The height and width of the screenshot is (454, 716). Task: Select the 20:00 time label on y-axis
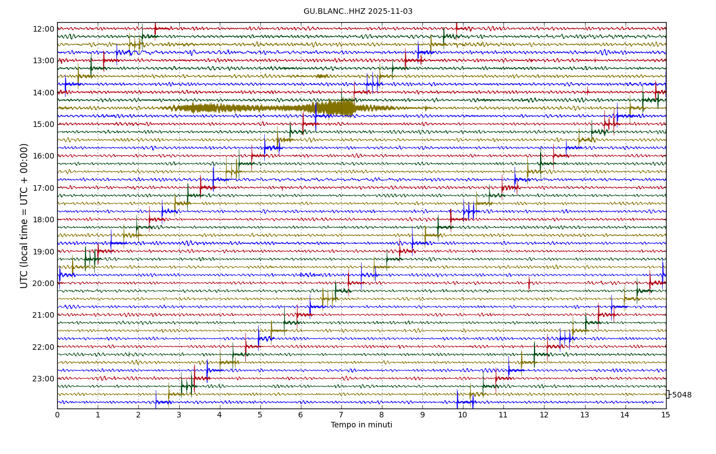coord(43,283)
